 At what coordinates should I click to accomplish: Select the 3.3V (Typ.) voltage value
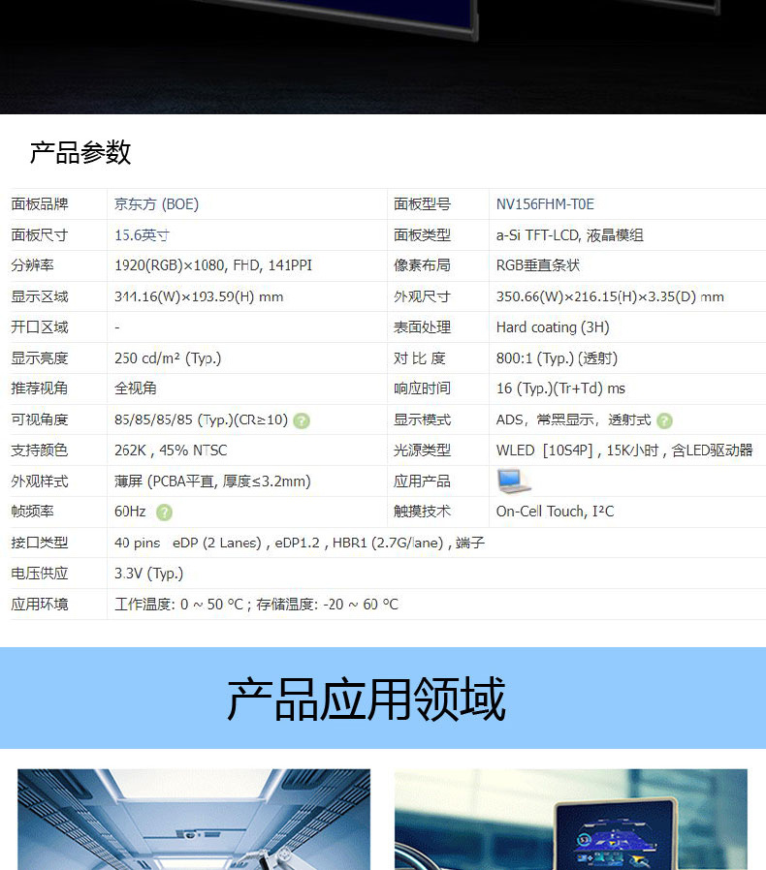pyautogui.click(x=149, y=574)
